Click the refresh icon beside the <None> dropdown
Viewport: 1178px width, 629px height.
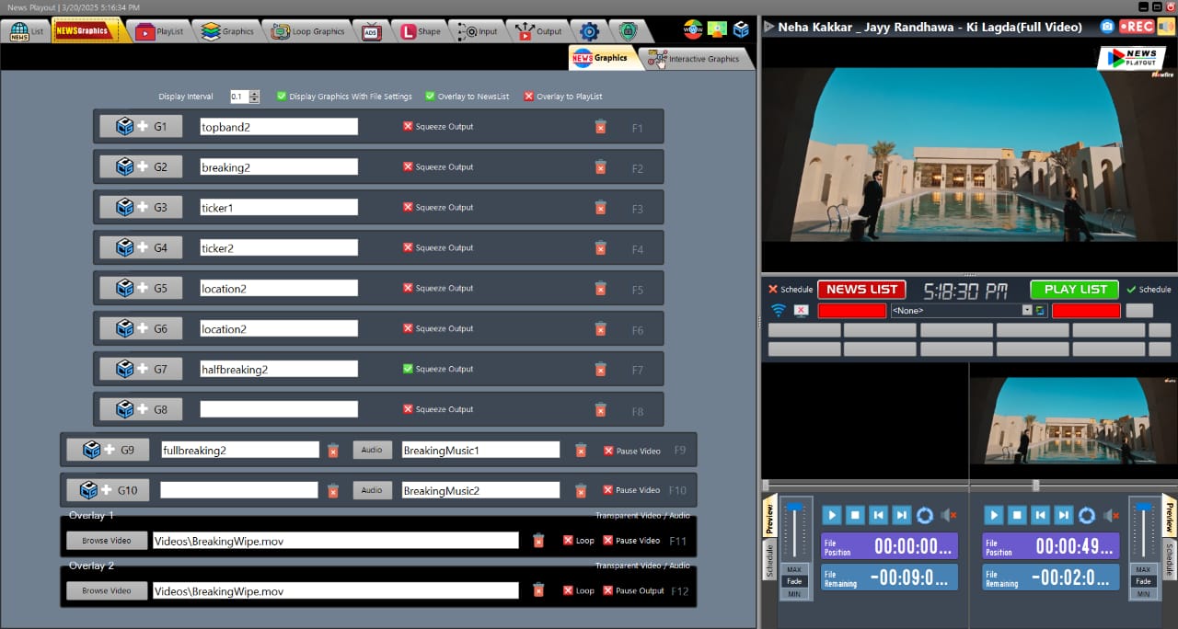(1041, 311)
